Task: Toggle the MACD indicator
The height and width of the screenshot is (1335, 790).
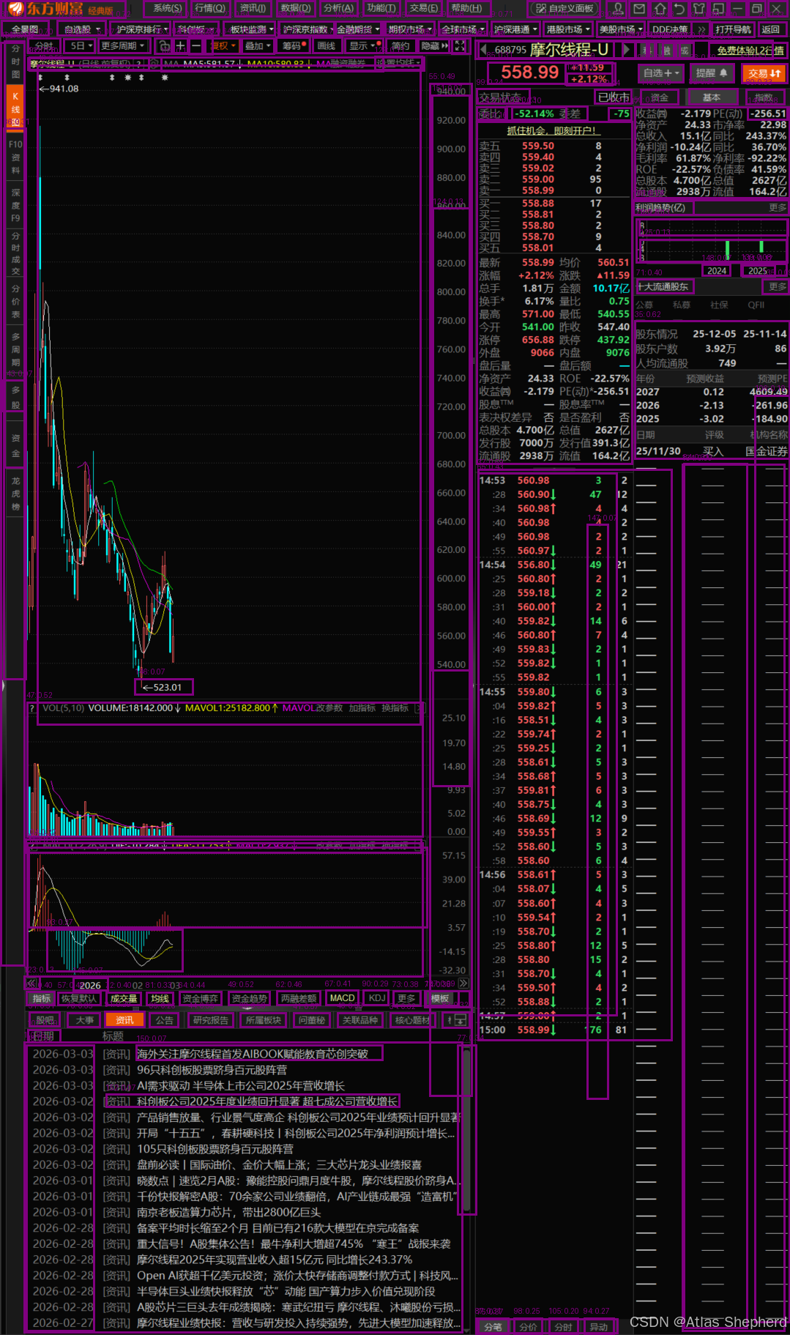Action: pyautogui.click(x=342, y=998)
